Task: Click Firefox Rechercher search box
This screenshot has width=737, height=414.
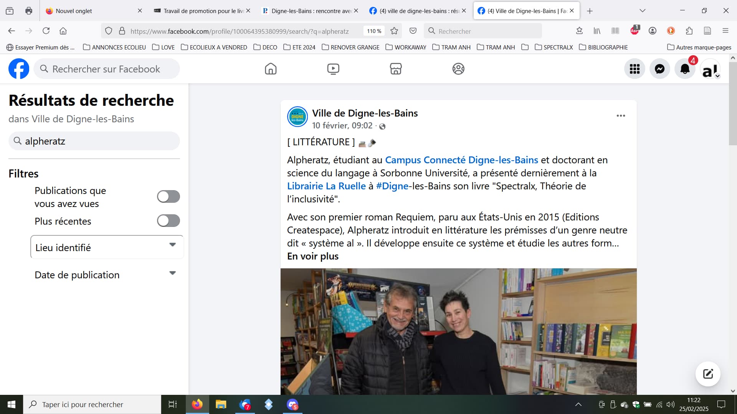Action: [483, 31]
